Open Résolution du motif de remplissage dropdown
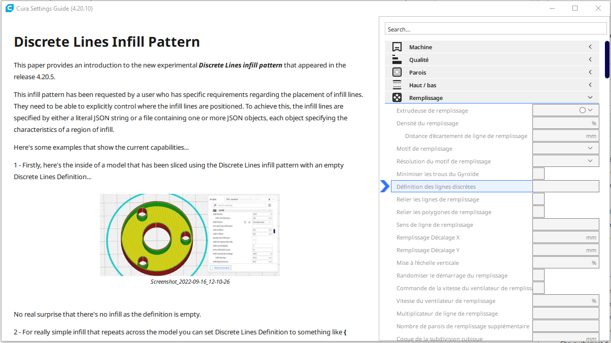This screenshot has width=611, height=343. coord(566,161)
